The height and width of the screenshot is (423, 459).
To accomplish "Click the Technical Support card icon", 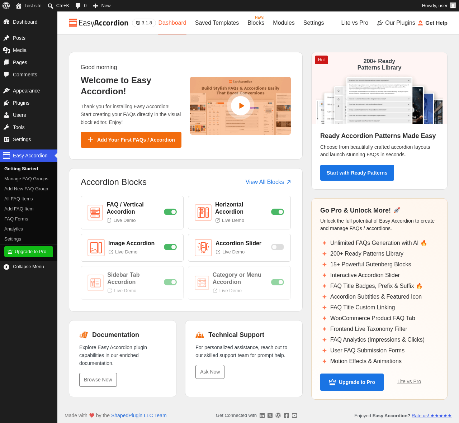I will (200, 335).
